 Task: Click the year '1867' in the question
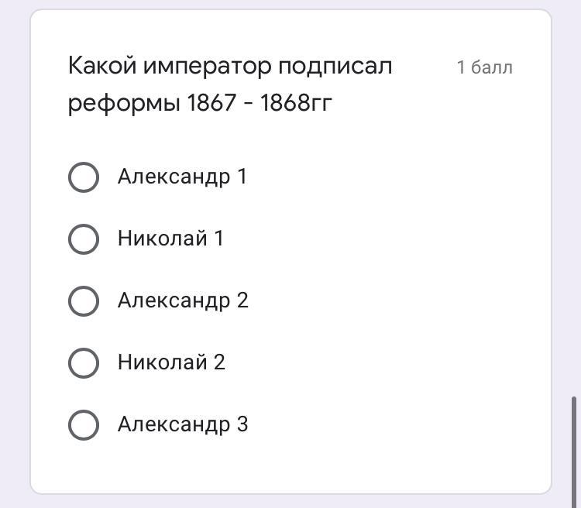[x=211, y=103]
